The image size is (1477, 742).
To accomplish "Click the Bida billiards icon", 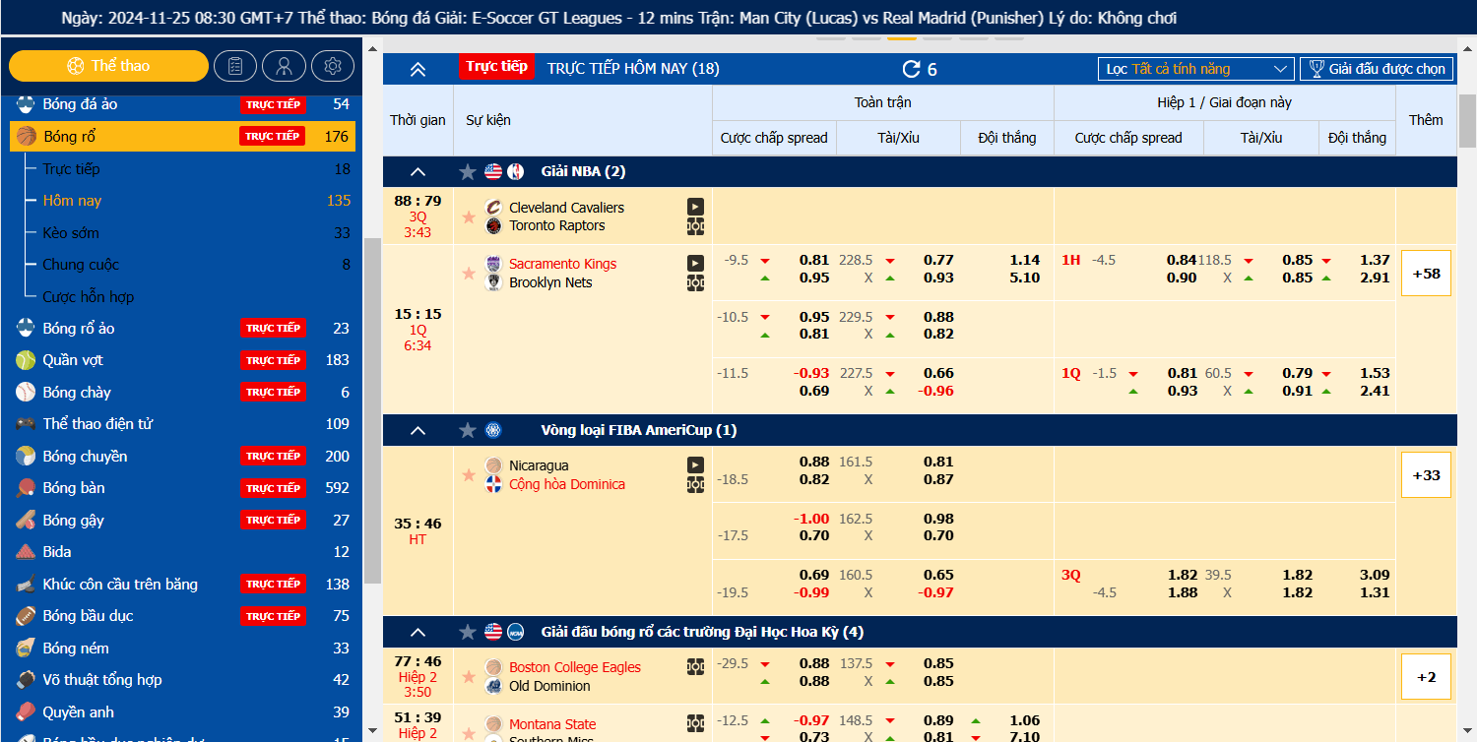I will tap(26, 552).
